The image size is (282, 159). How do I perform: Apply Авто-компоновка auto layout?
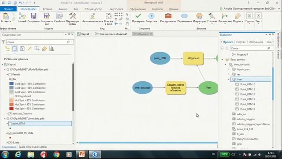[93, 18]
